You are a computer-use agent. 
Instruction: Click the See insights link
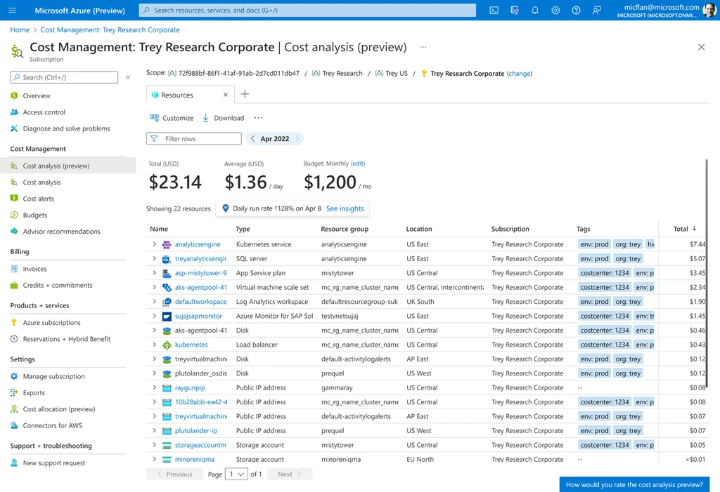click(345, 208)
